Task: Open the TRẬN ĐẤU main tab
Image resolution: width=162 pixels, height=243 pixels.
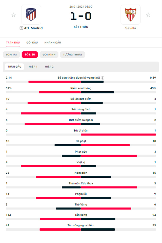Action: tap(13, 43)
